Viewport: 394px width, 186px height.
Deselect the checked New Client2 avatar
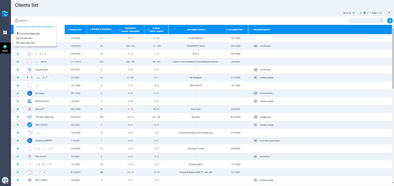click(x=30, y=125)
